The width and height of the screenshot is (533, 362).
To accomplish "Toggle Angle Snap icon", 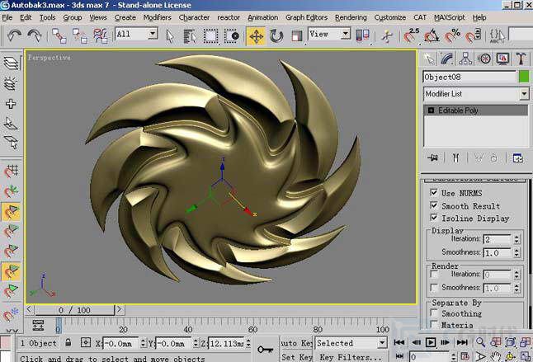I will tap(432, 35).
